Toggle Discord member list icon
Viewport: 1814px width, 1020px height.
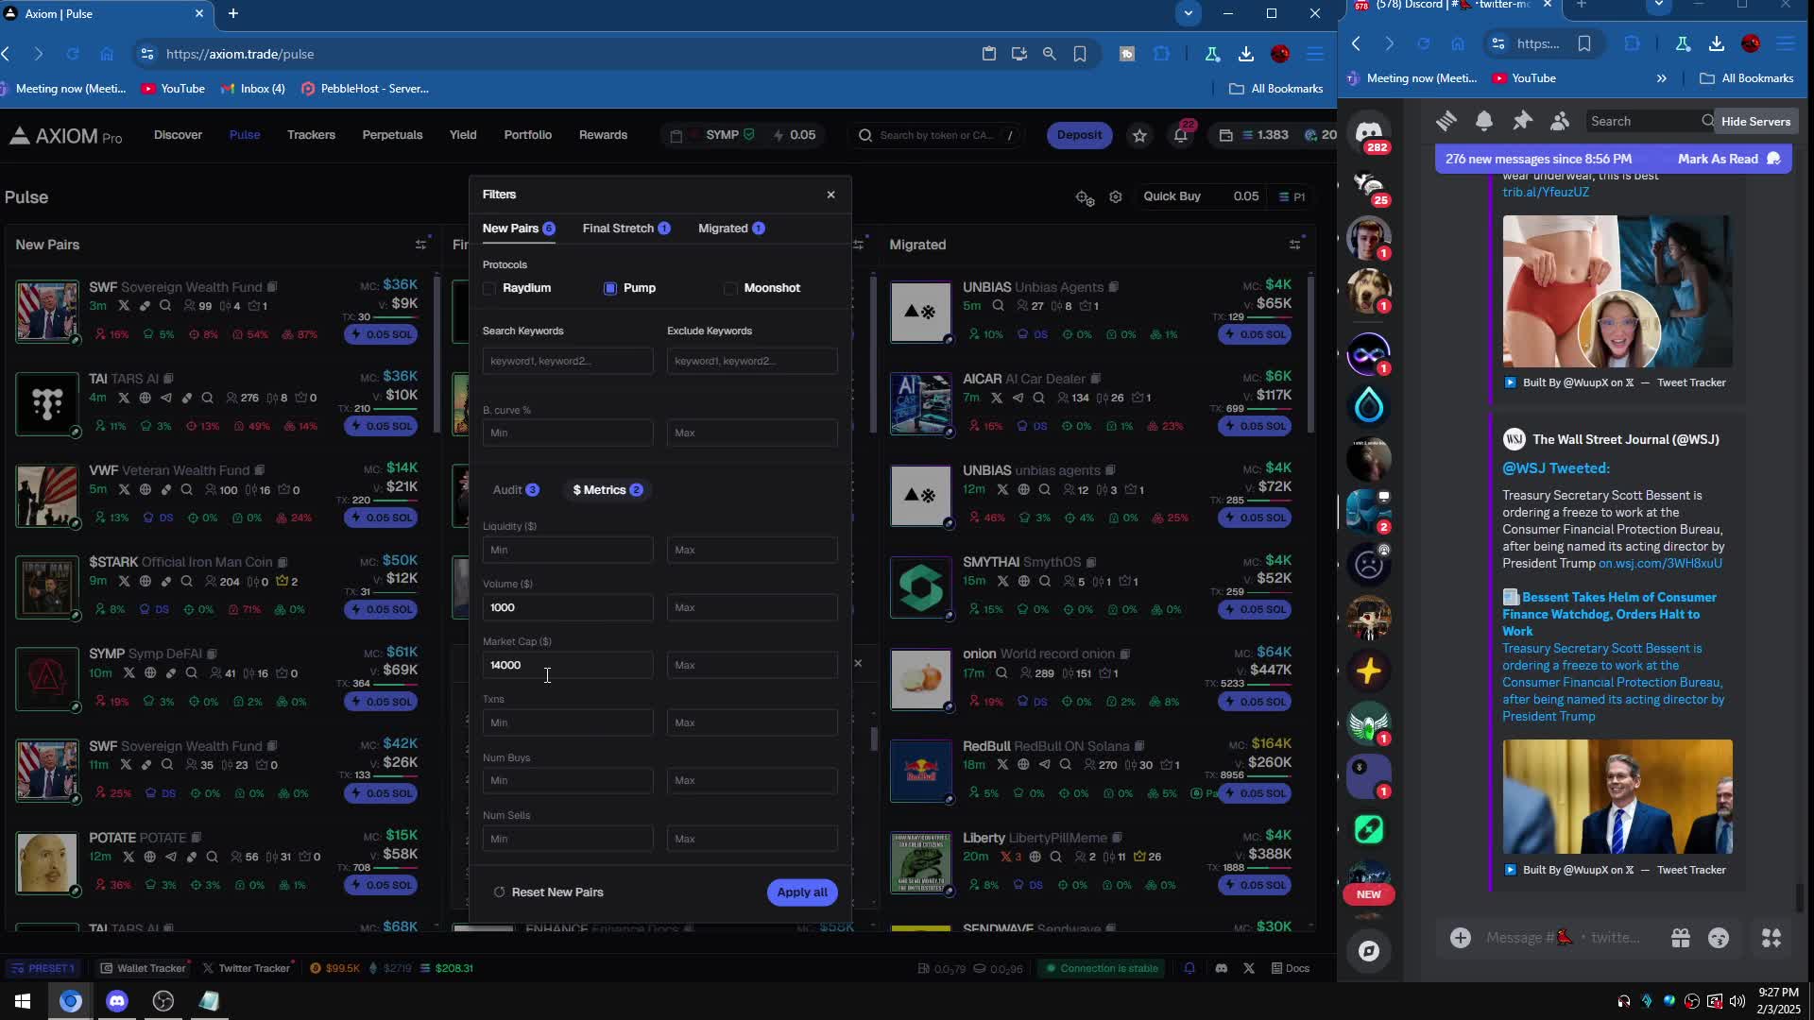(x=1560, y=121)
